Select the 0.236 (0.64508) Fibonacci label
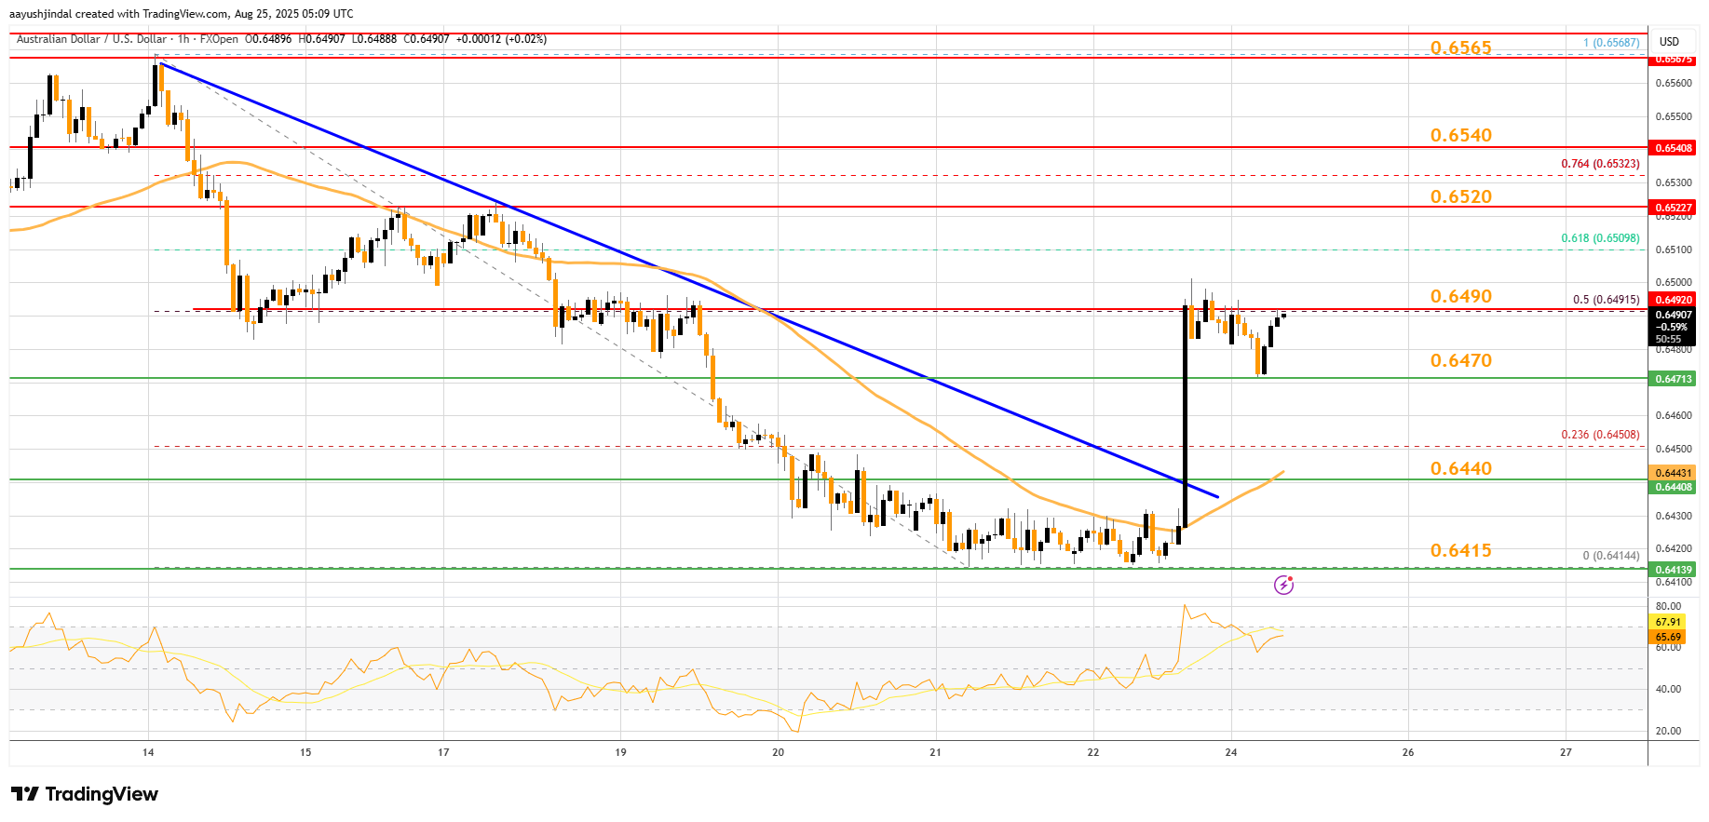This screenshot has width=1709, height=822. pyautogui.click(x=1600, y=435)
